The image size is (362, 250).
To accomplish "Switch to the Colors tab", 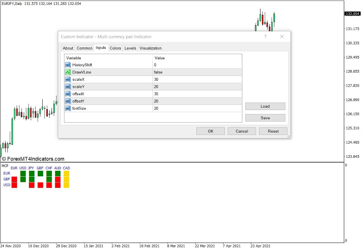I will (115, 48).
